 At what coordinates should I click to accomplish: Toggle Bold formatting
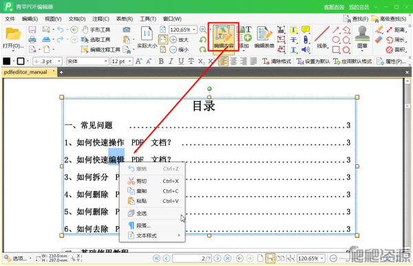pyautogui.click(x=161, y=61)
